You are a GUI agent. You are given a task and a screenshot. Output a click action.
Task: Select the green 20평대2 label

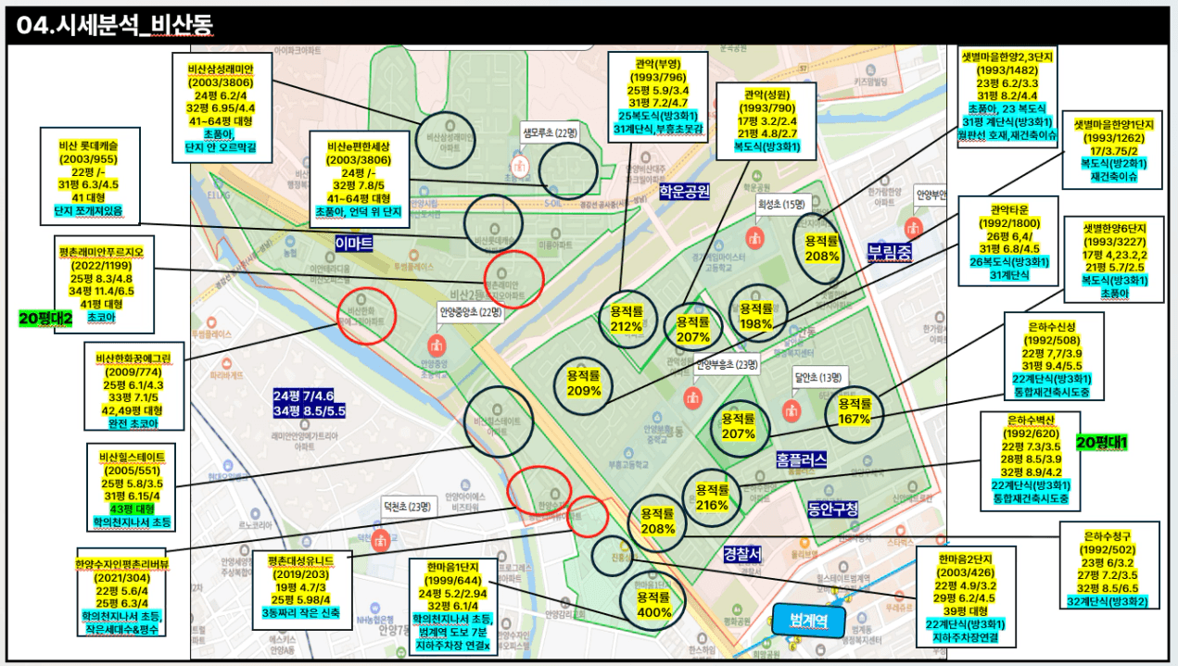click(x=45, y=319)
